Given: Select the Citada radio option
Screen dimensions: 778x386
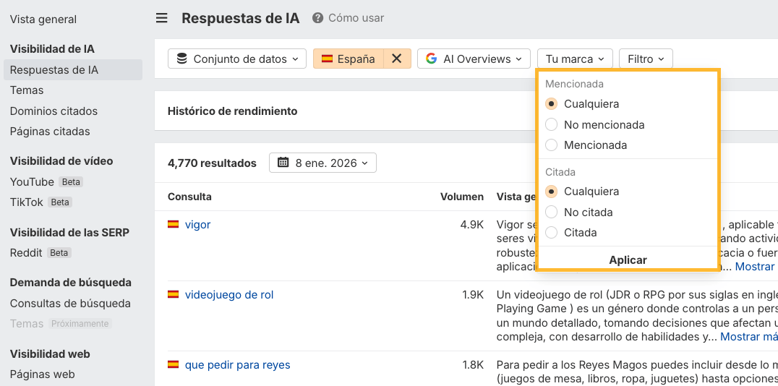Looking at the screenshot, I should (552, 233).
